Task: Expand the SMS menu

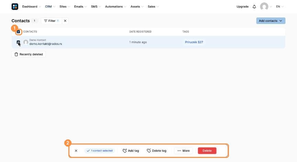Action: [96, 7]
